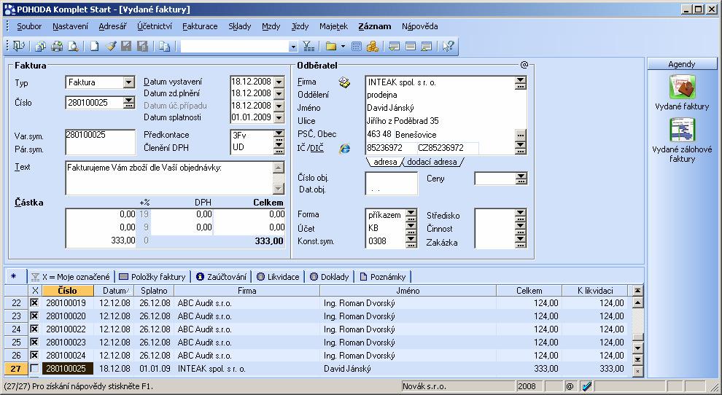Click the paste pages toolbar icon
The height and width of the screenshot is (395, 722).
click(x=164, y=46)
